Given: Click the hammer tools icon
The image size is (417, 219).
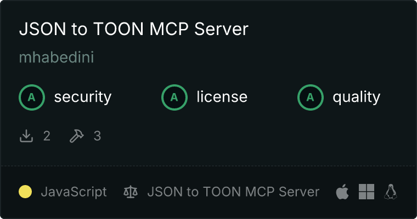Looking at the screenshot, I should pos(77,136).
